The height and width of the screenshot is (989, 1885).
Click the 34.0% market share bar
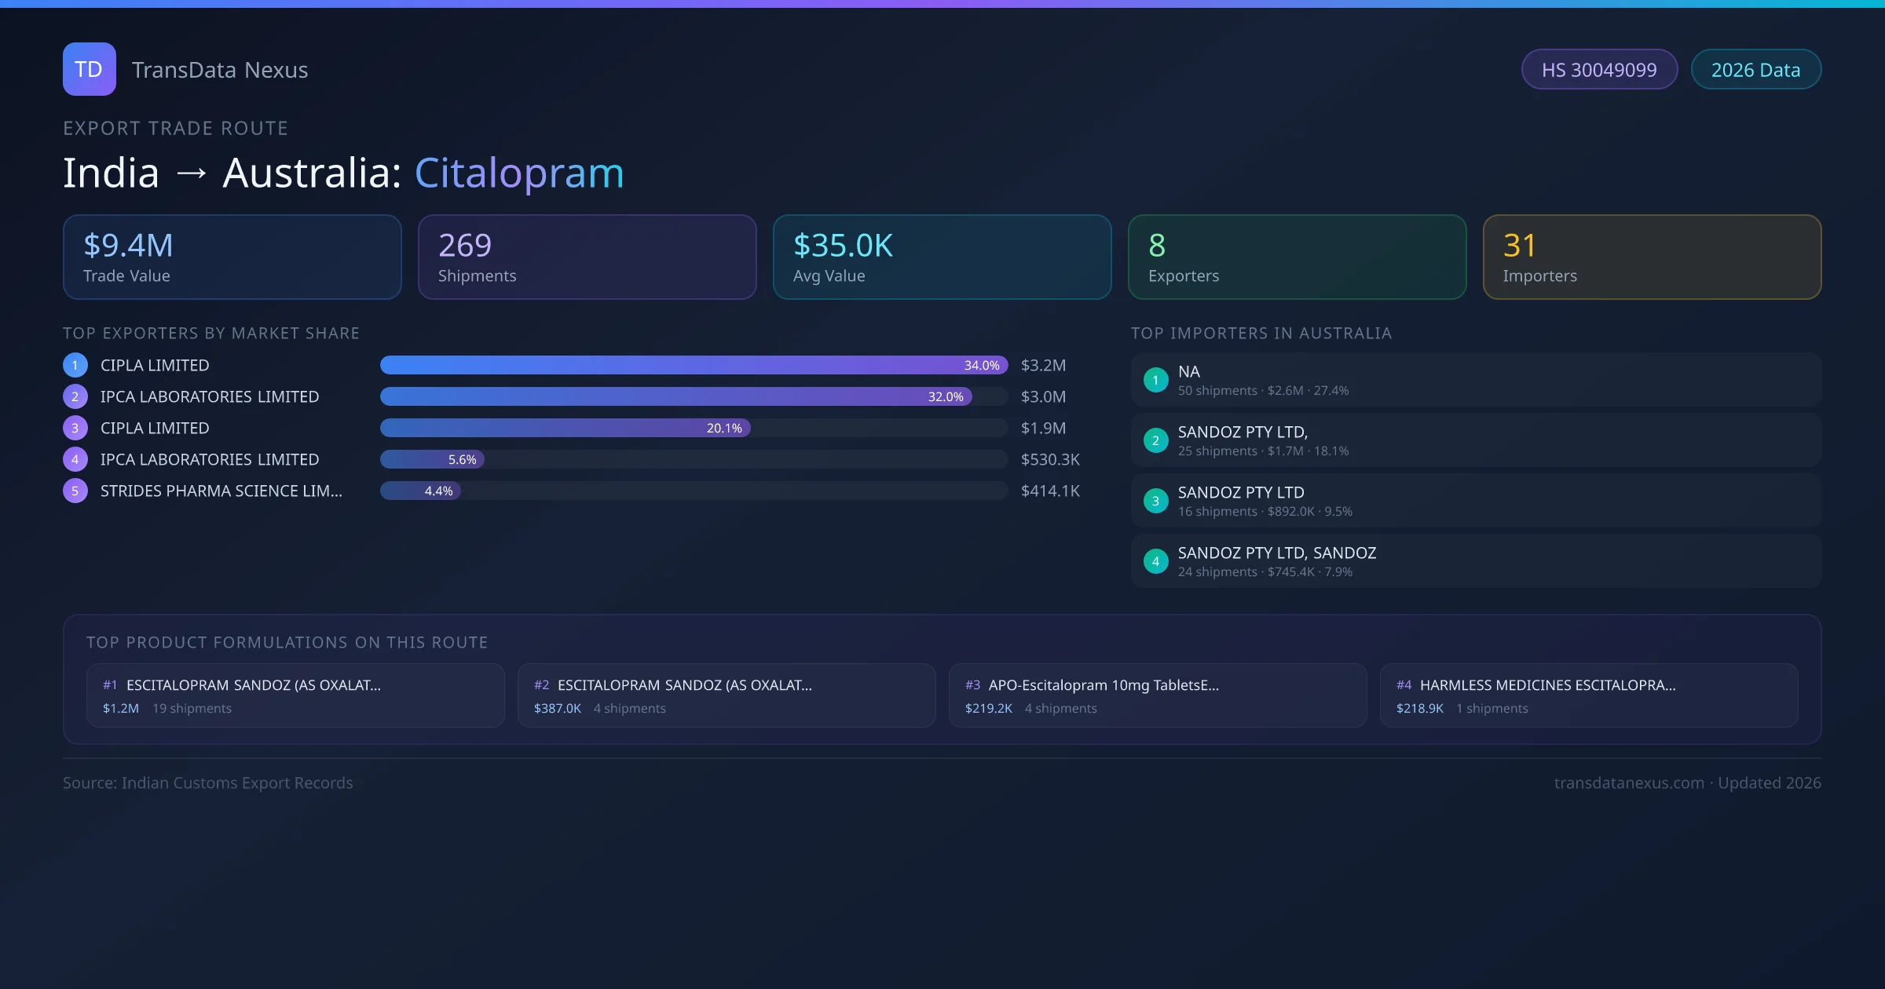coord(694,365)
